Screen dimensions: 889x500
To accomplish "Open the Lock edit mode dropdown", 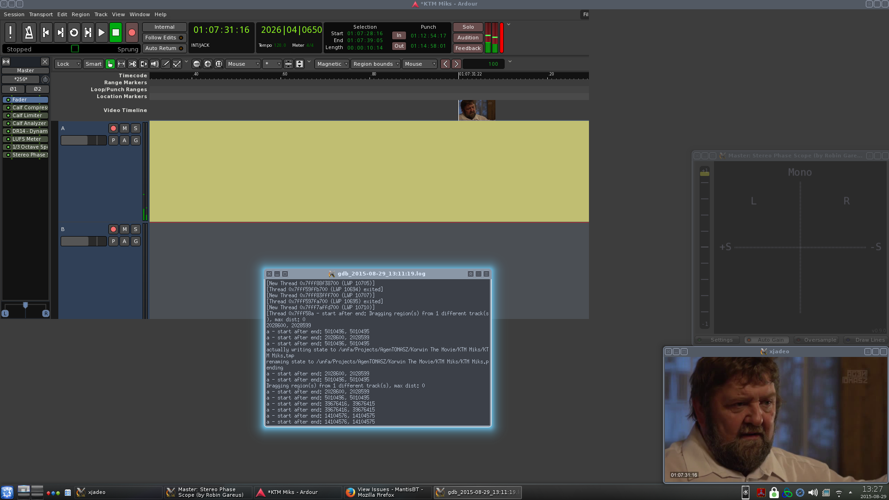I will tap(68, 64).
